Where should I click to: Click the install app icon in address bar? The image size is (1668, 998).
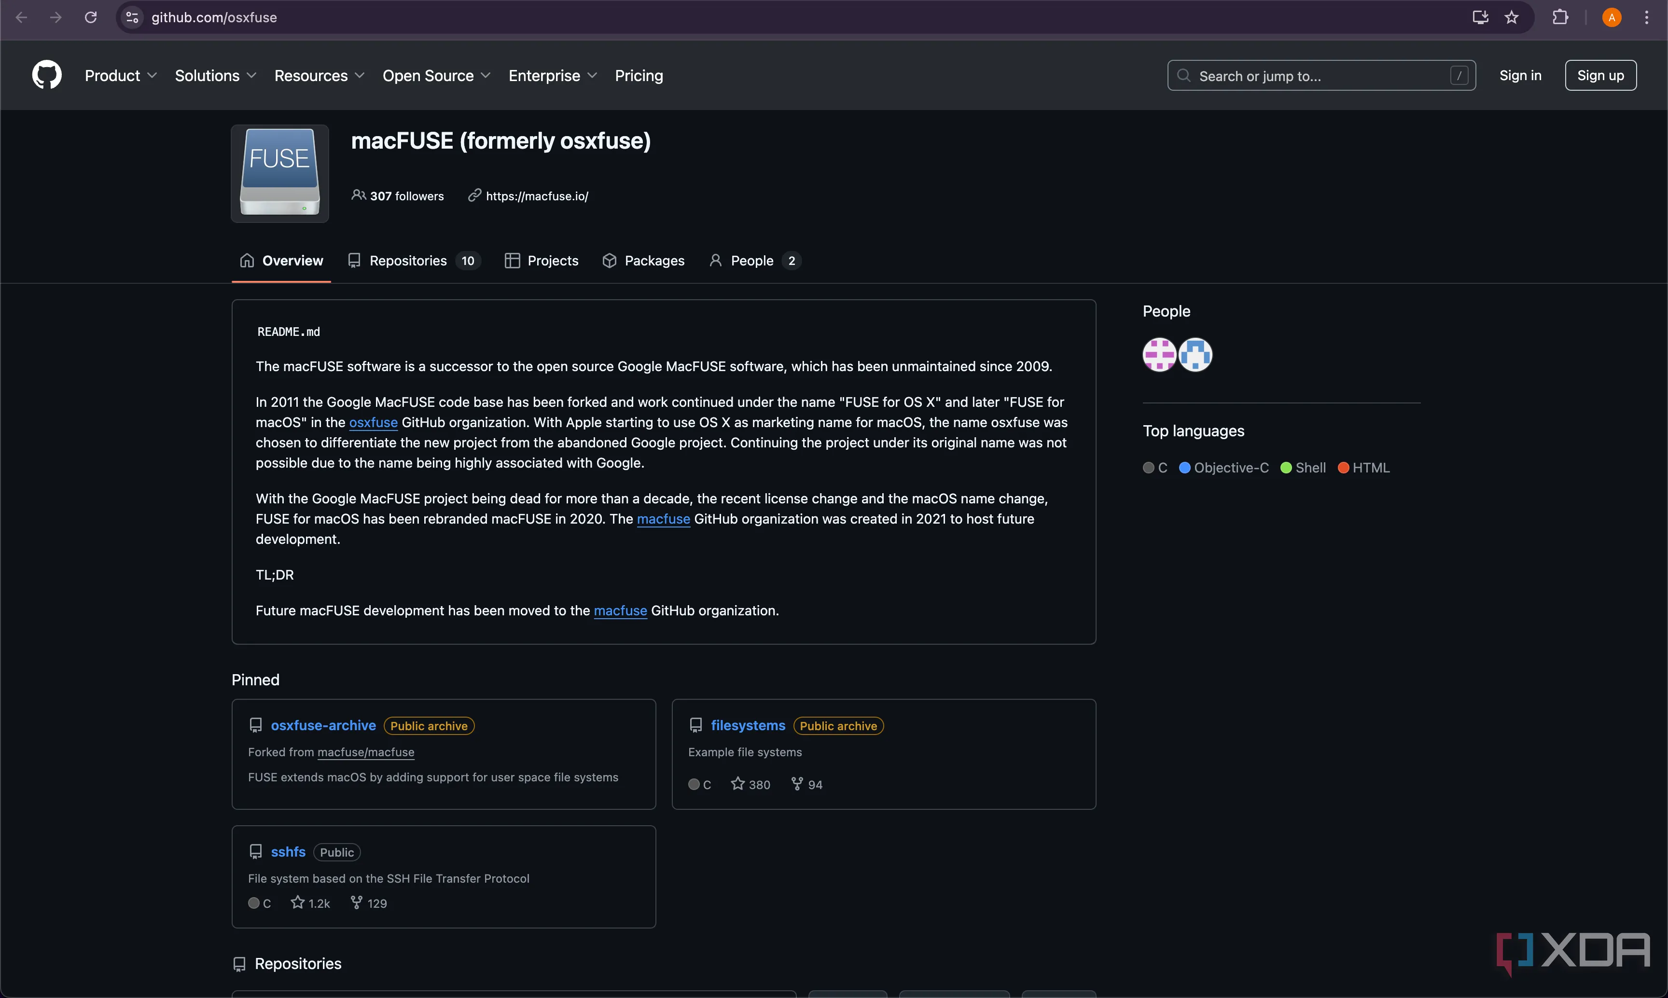(x=1480, y=17)
